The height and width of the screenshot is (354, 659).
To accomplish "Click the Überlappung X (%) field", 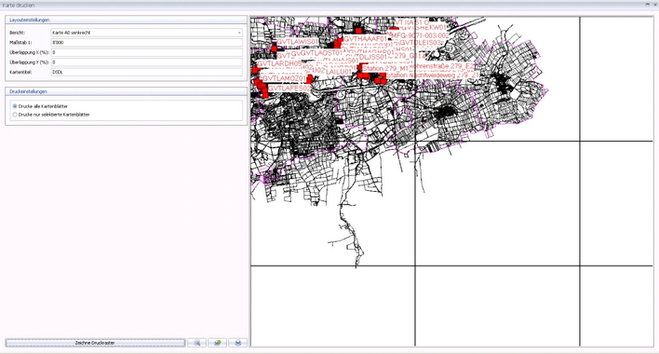I will [x=147, y=52].
